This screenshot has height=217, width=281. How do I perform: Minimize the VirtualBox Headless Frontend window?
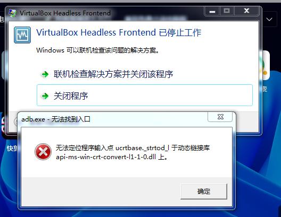click(212, 11)
